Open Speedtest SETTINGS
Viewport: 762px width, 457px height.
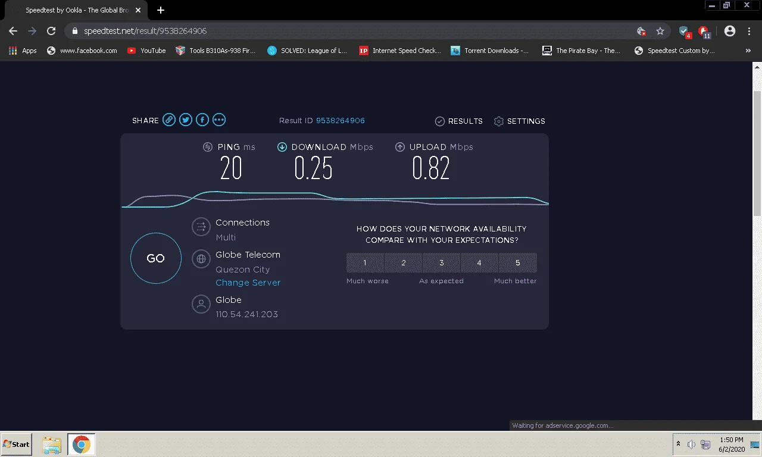pos(520,121)
